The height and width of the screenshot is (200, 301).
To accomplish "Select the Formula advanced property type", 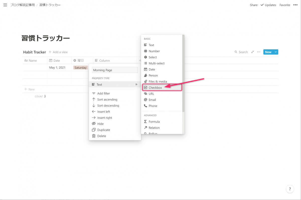I will pyautogui.click(x=154, y=122).
